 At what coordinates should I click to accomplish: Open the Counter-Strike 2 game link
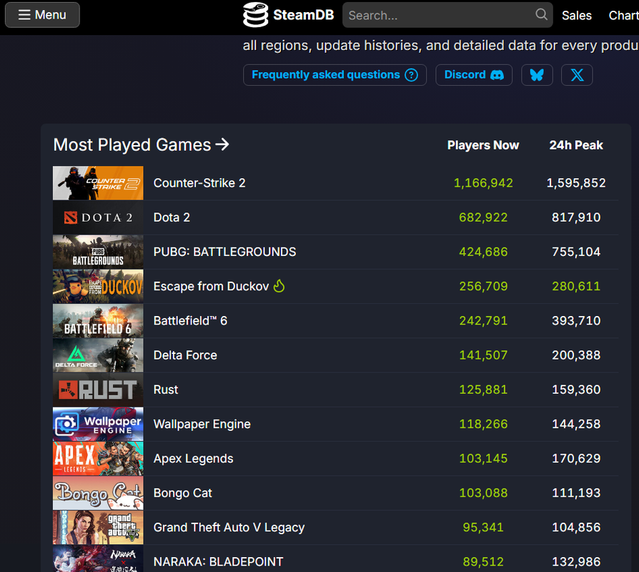pos(199,183)
